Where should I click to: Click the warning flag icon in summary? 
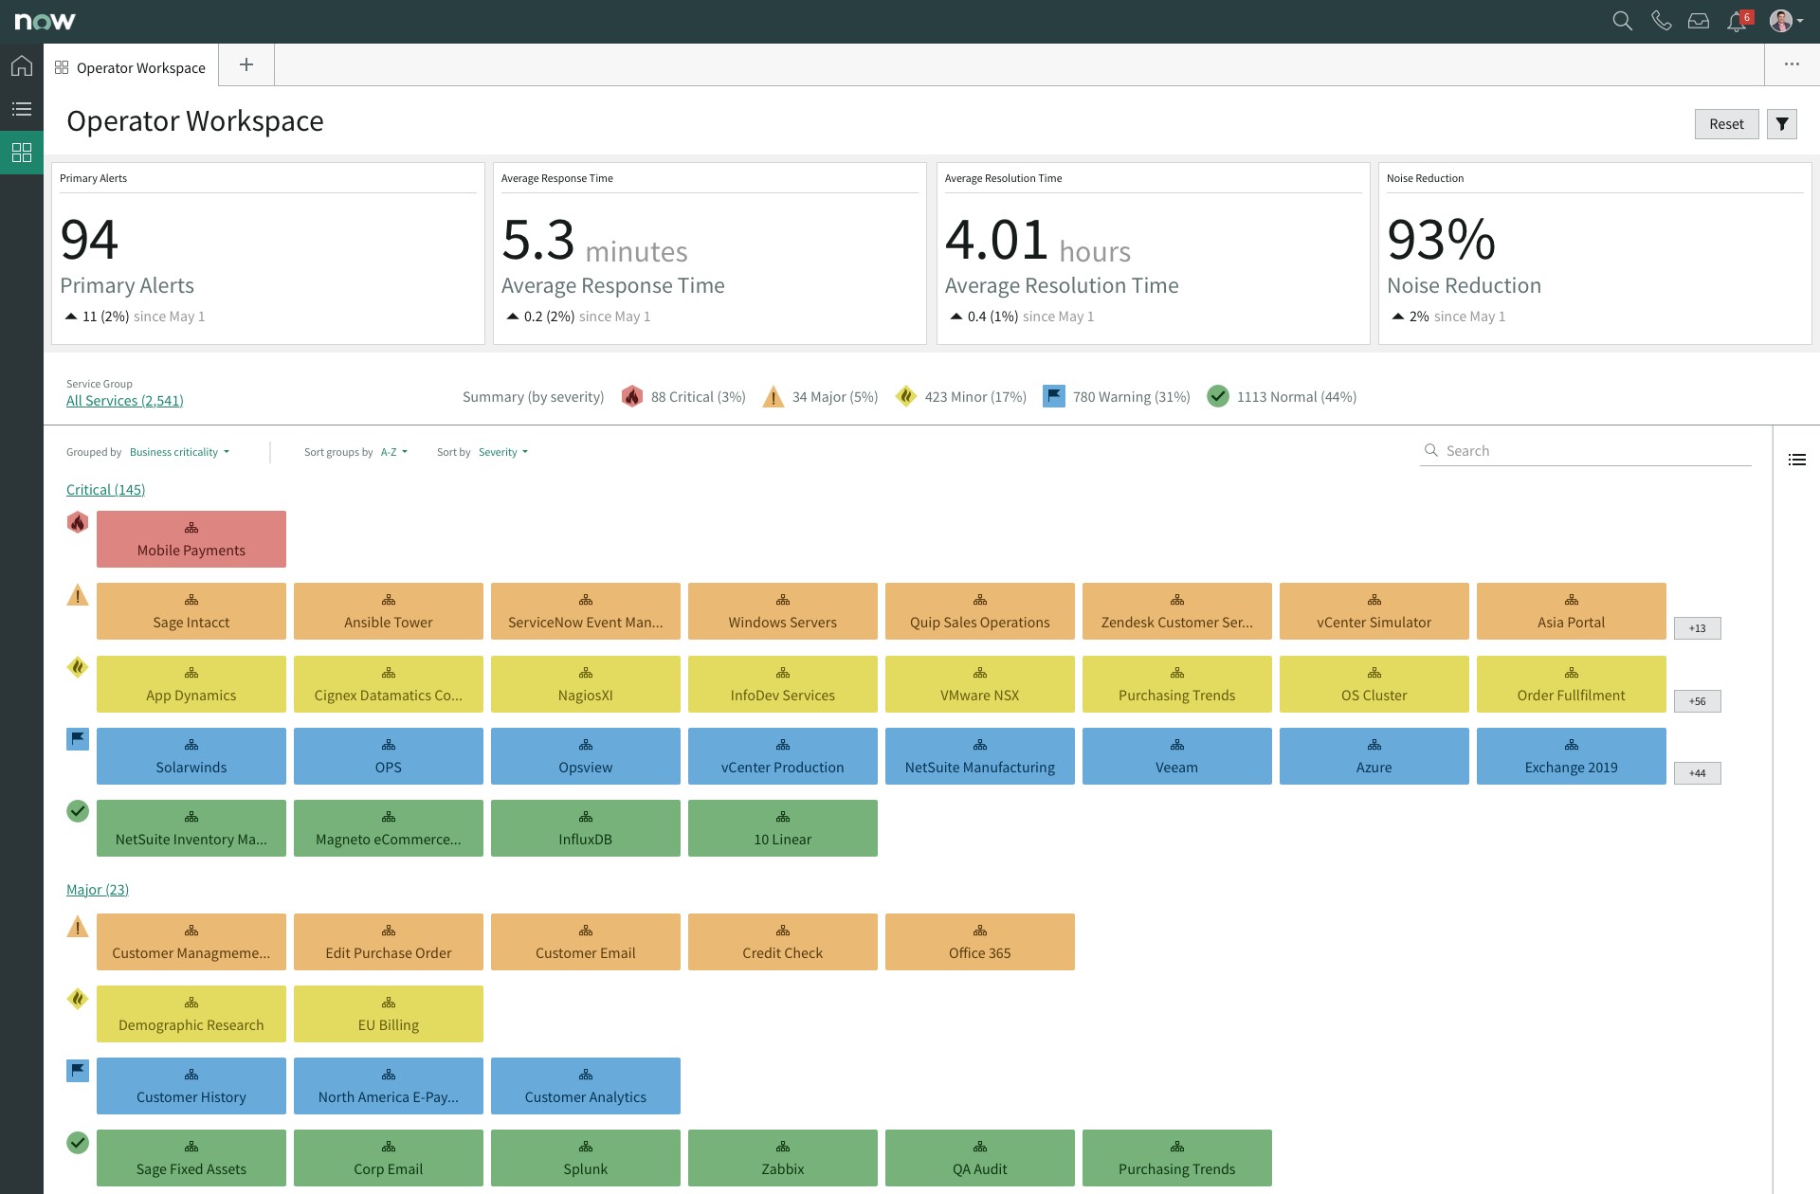[1054, 396]
